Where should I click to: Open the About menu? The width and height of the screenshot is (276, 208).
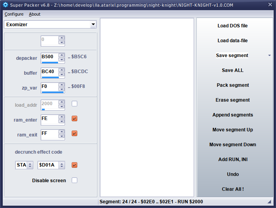pyautogui.click(x=34, y=14)
